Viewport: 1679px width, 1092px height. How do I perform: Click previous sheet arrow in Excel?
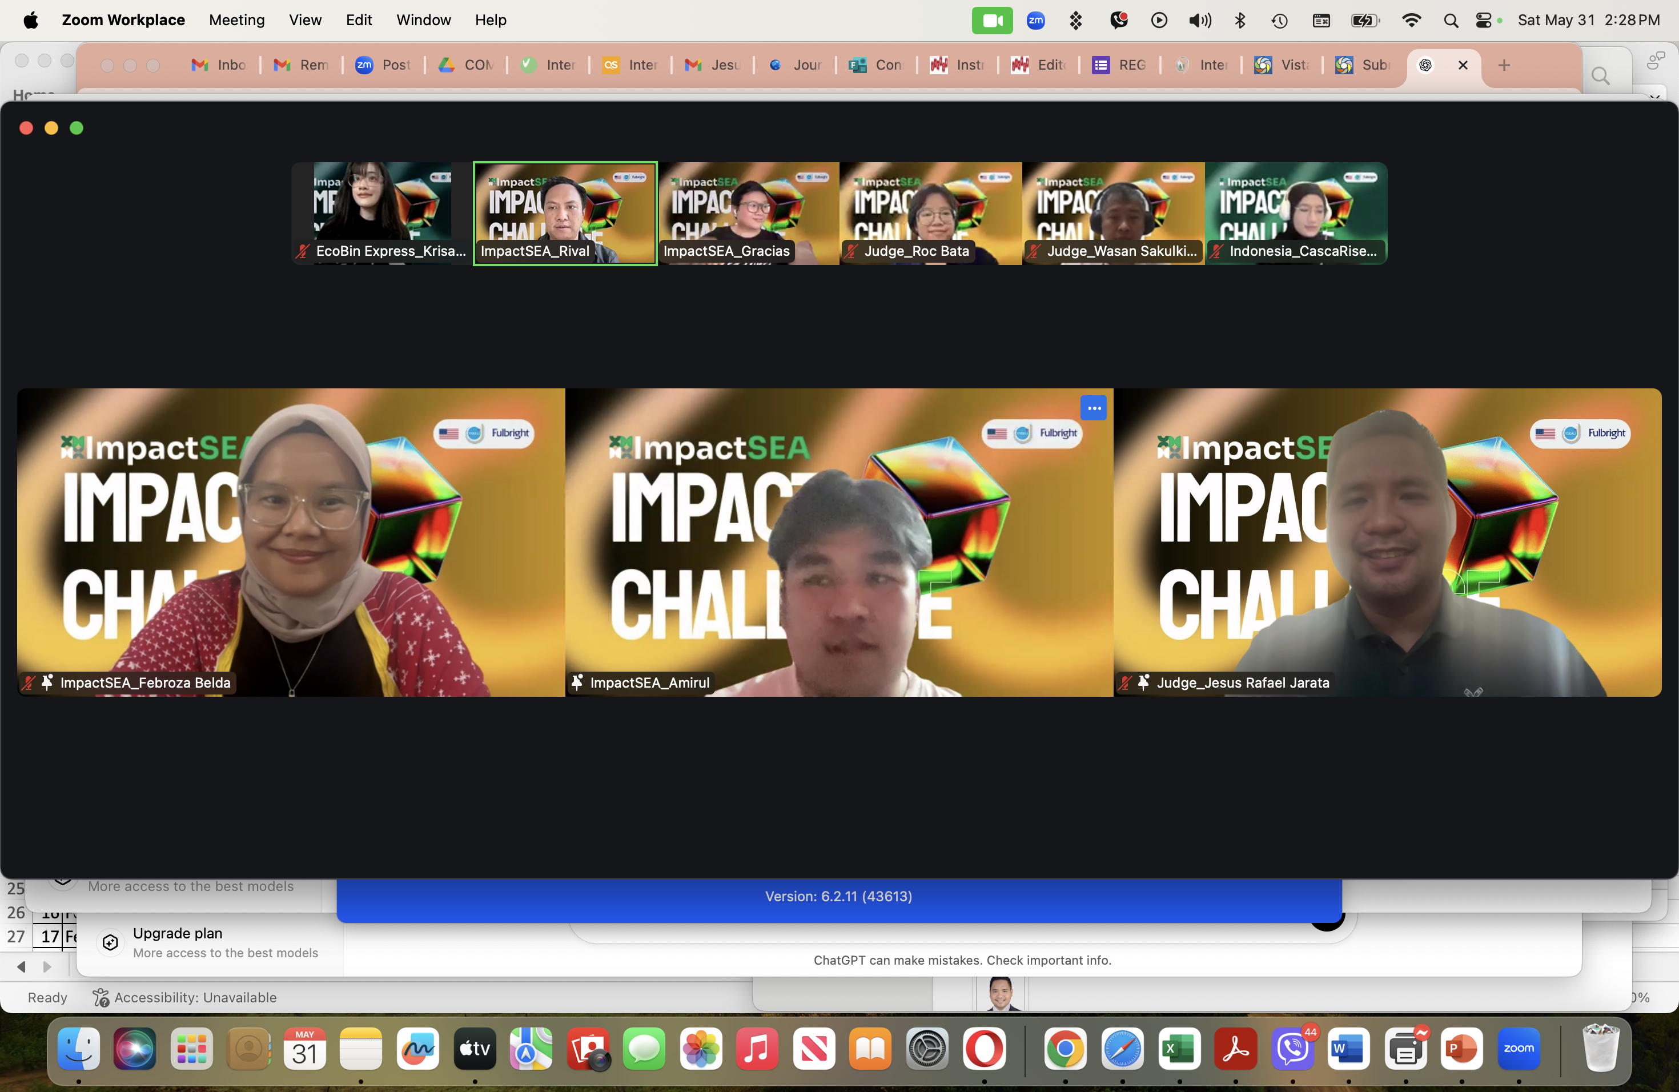tap(21, 966)
